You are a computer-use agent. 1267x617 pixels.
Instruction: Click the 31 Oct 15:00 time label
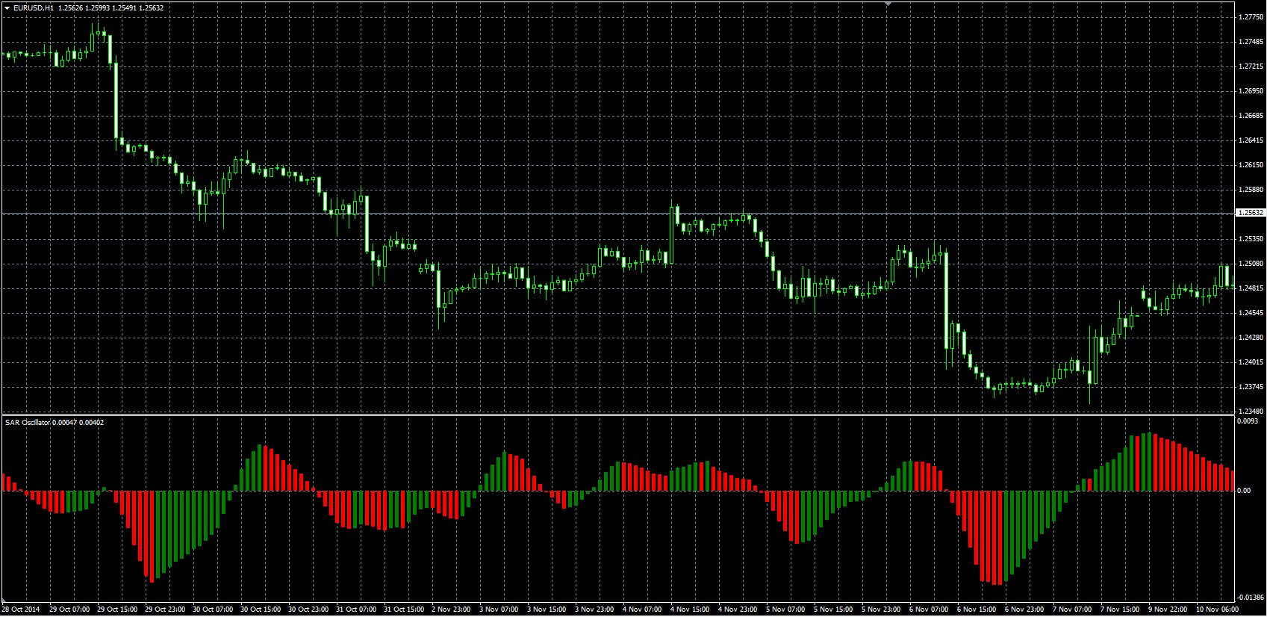pos(404,610)
